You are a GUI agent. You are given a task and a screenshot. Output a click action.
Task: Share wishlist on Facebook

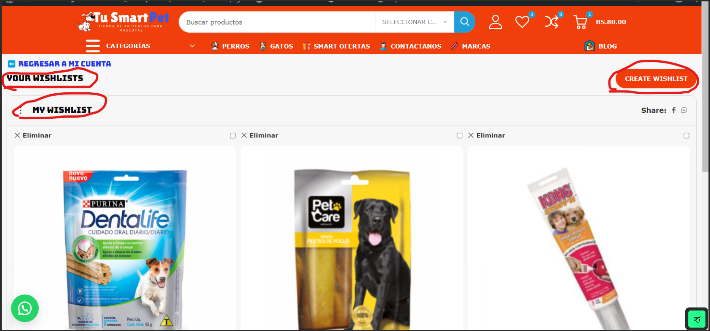[x=674, y=110]
